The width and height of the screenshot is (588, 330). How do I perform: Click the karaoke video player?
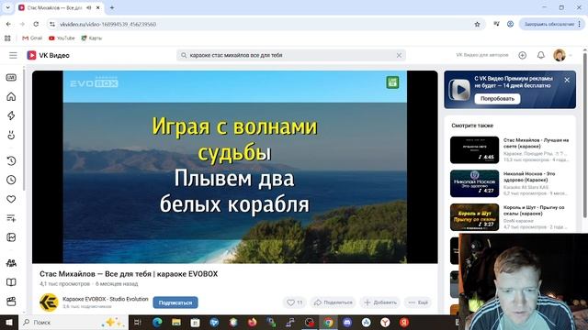click(235, 167)
